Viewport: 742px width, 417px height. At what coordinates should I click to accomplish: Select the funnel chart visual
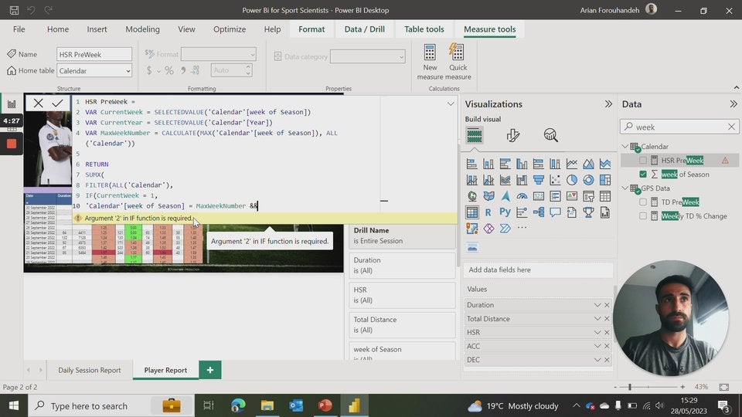pyautogui.click(x=539, y=180)
